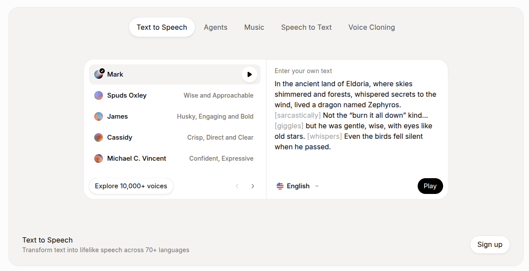Click Michael C. Vincent's avatar icon
The image size is (529, 271).
point(99,158)
